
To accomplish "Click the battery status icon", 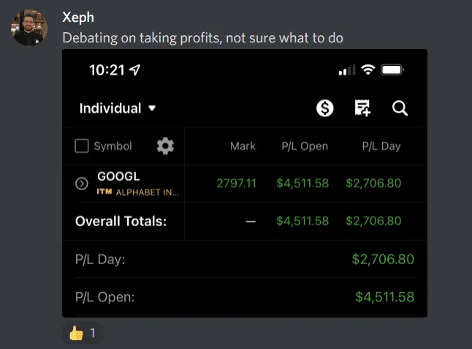I will pyautogui.click(x=392, y=70).
